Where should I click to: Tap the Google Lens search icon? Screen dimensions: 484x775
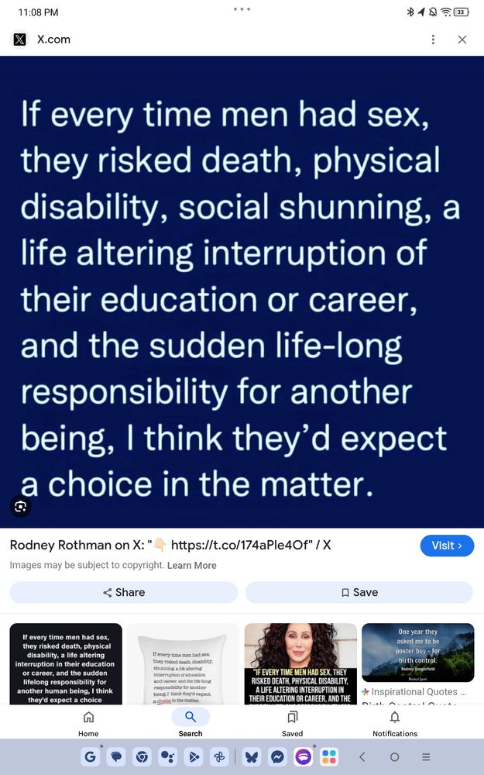pos(20,506)
